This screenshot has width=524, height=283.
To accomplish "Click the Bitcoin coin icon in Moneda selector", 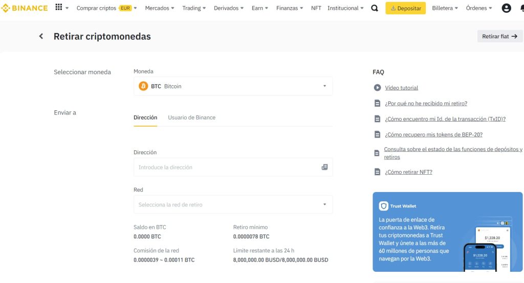I will 143,86.
